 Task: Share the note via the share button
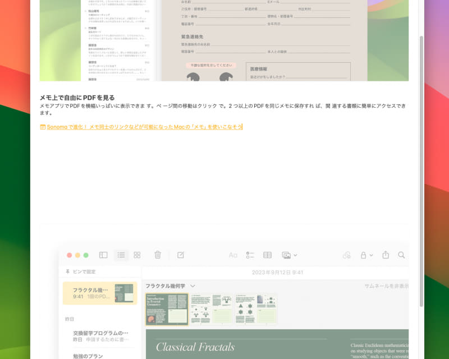coord(386,255)
